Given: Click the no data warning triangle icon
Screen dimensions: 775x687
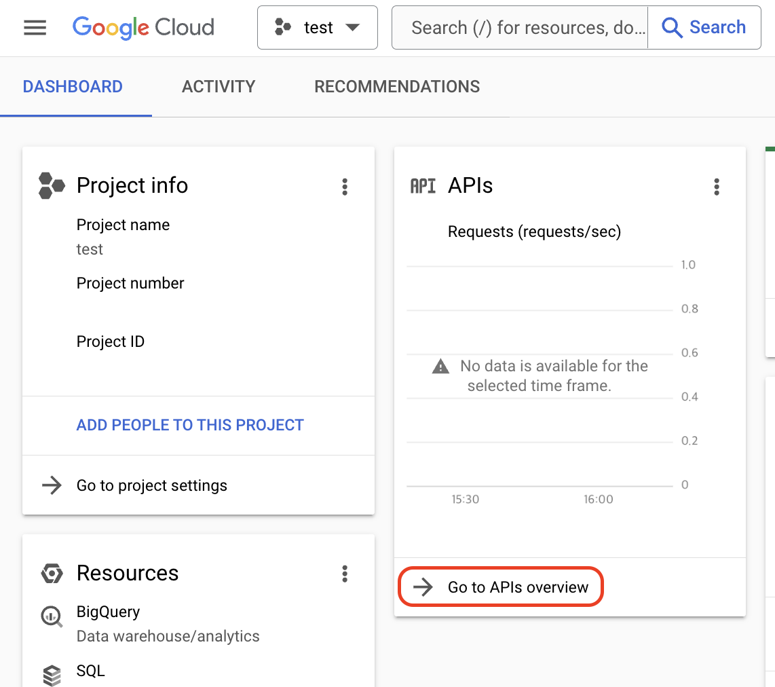Looking at the screenshot, I should coord(440,367).
